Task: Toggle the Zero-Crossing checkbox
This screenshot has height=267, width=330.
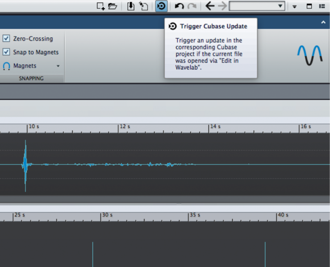Action: tap(6, 38)
